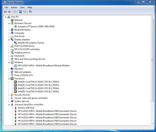This screenshot has width=156, height=132.
Task: Click the vertical scrollbar thumb
Action: (152, 60)
